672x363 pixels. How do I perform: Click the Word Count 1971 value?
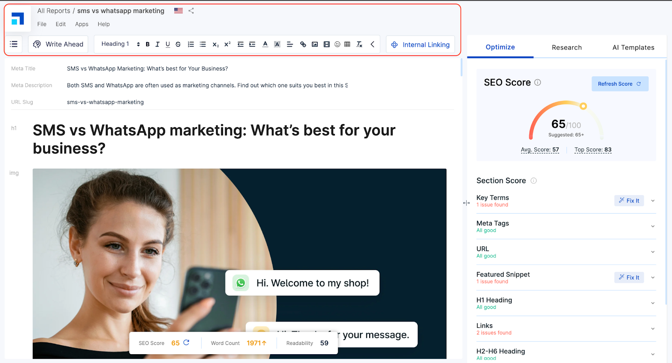pyautogui.click(x=256, y=343)
